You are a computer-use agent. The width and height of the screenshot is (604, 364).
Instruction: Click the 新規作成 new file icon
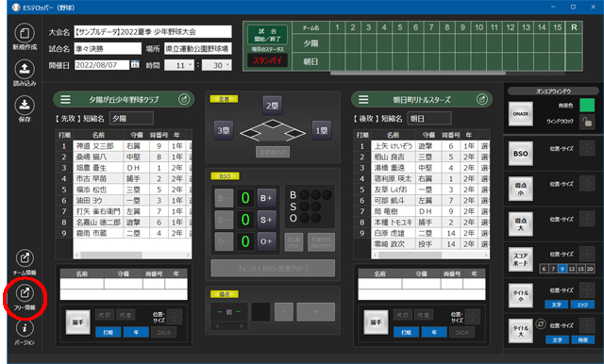tap(25, 33)
